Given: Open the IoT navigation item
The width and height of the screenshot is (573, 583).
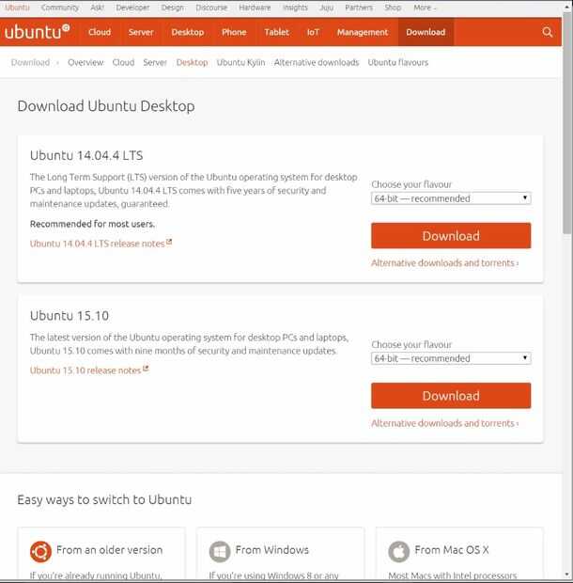Looking at the screenshot, I should [313, 32].
